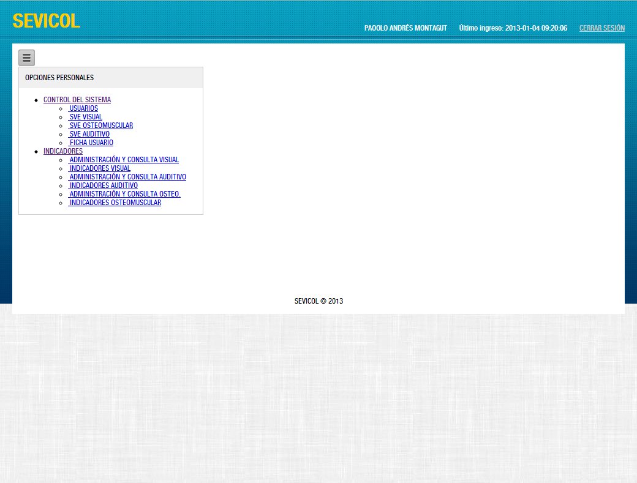
Task: Click the OPCIONES PERSONALES panel header
Action: 59,78
